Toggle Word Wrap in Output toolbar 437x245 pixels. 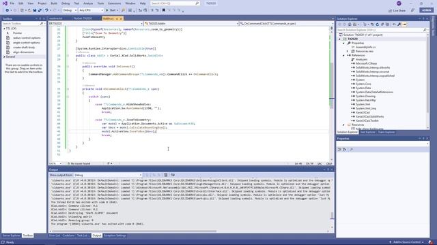[173, 175]
